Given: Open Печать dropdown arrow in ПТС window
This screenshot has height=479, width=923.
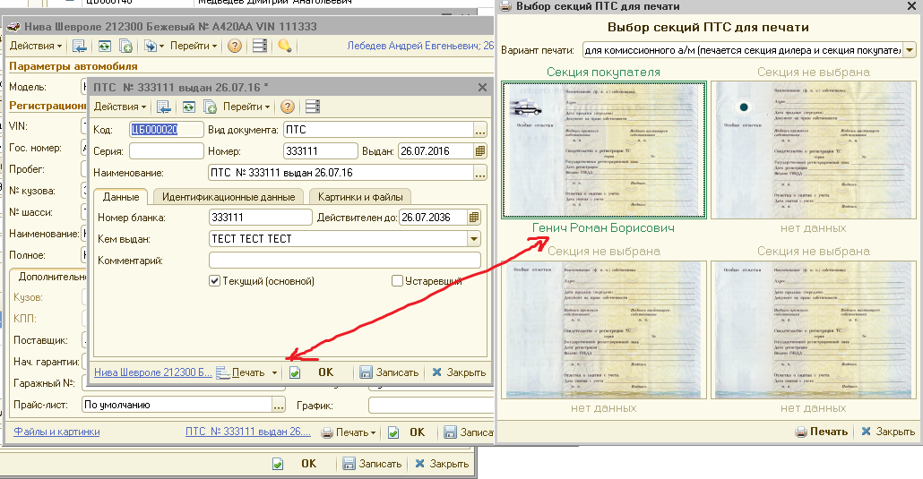Looking at the screenshot, I should coord(274,372).
